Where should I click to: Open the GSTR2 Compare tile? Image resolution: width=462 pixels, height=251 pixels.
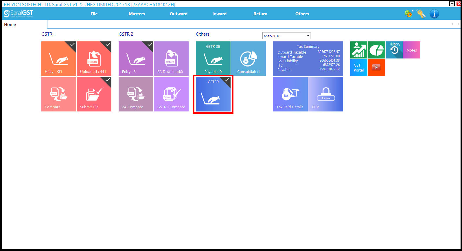(171, 94)
